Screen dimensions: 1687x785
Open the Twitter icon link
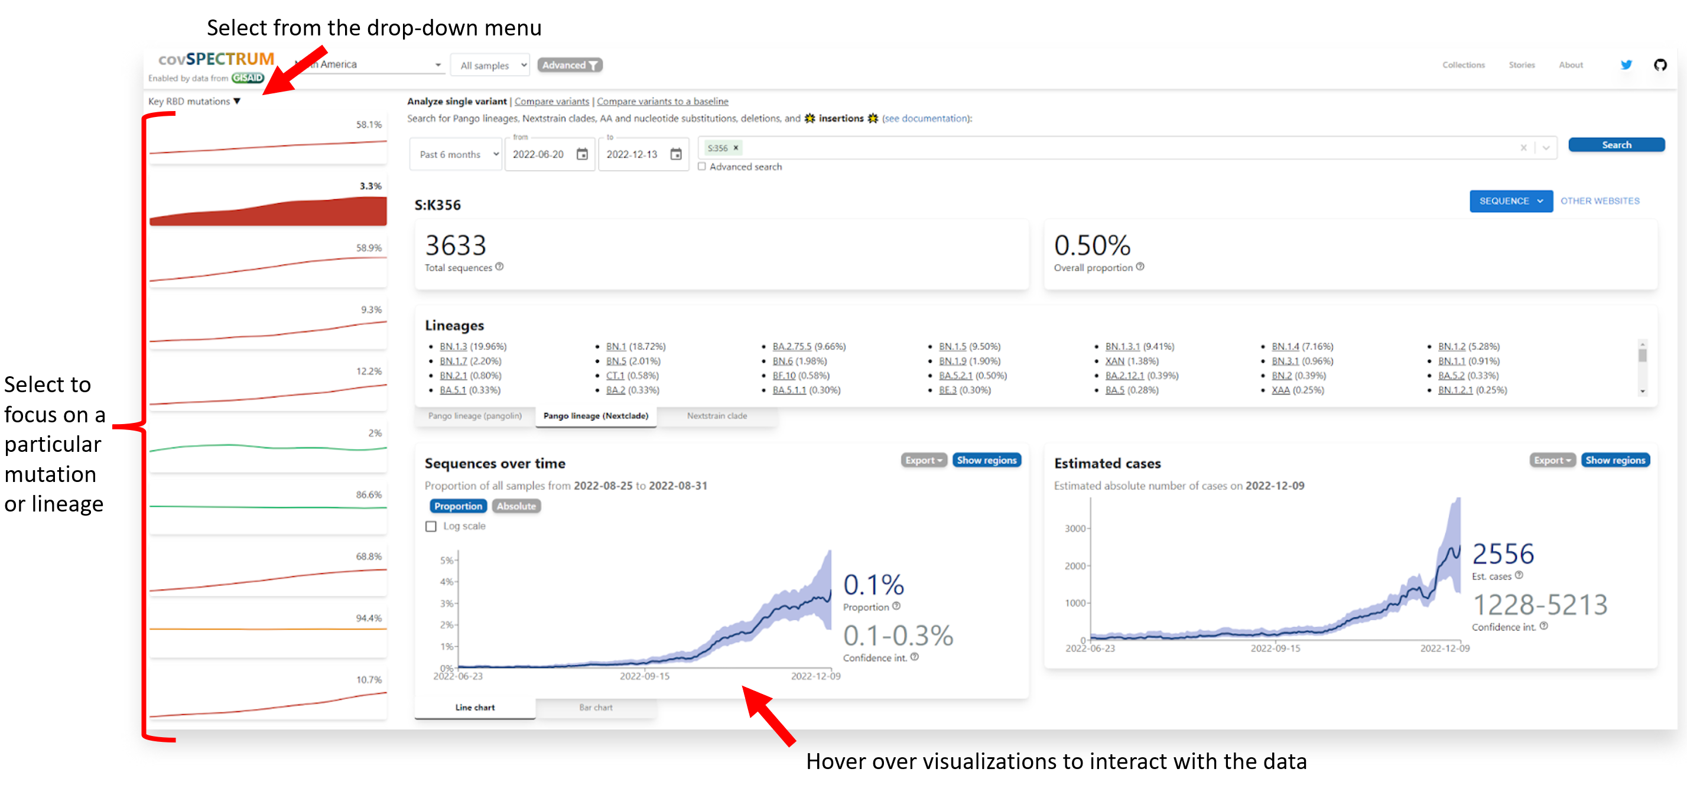point(1626,65)
